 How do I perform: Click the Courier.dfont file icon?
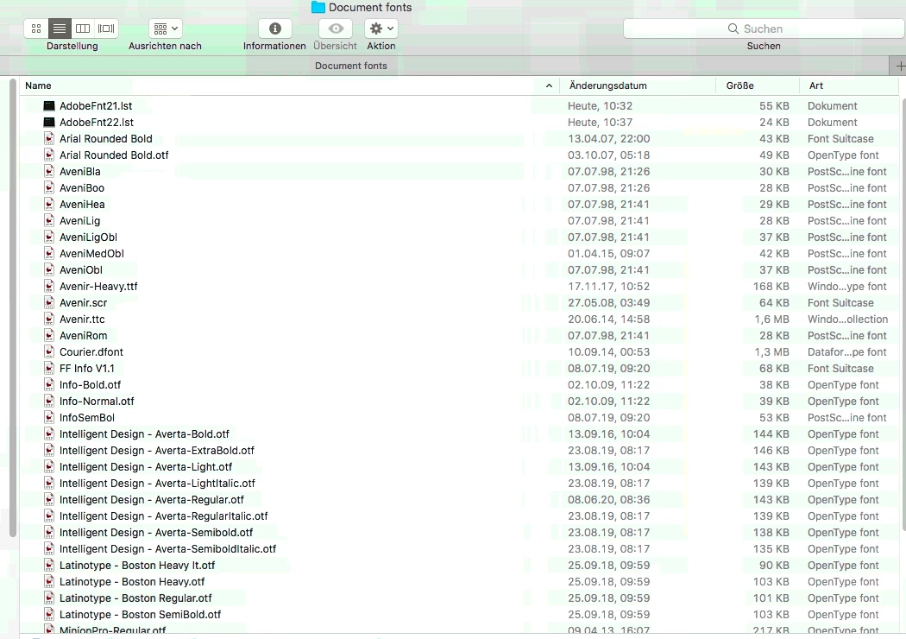(x=49, y=351)
